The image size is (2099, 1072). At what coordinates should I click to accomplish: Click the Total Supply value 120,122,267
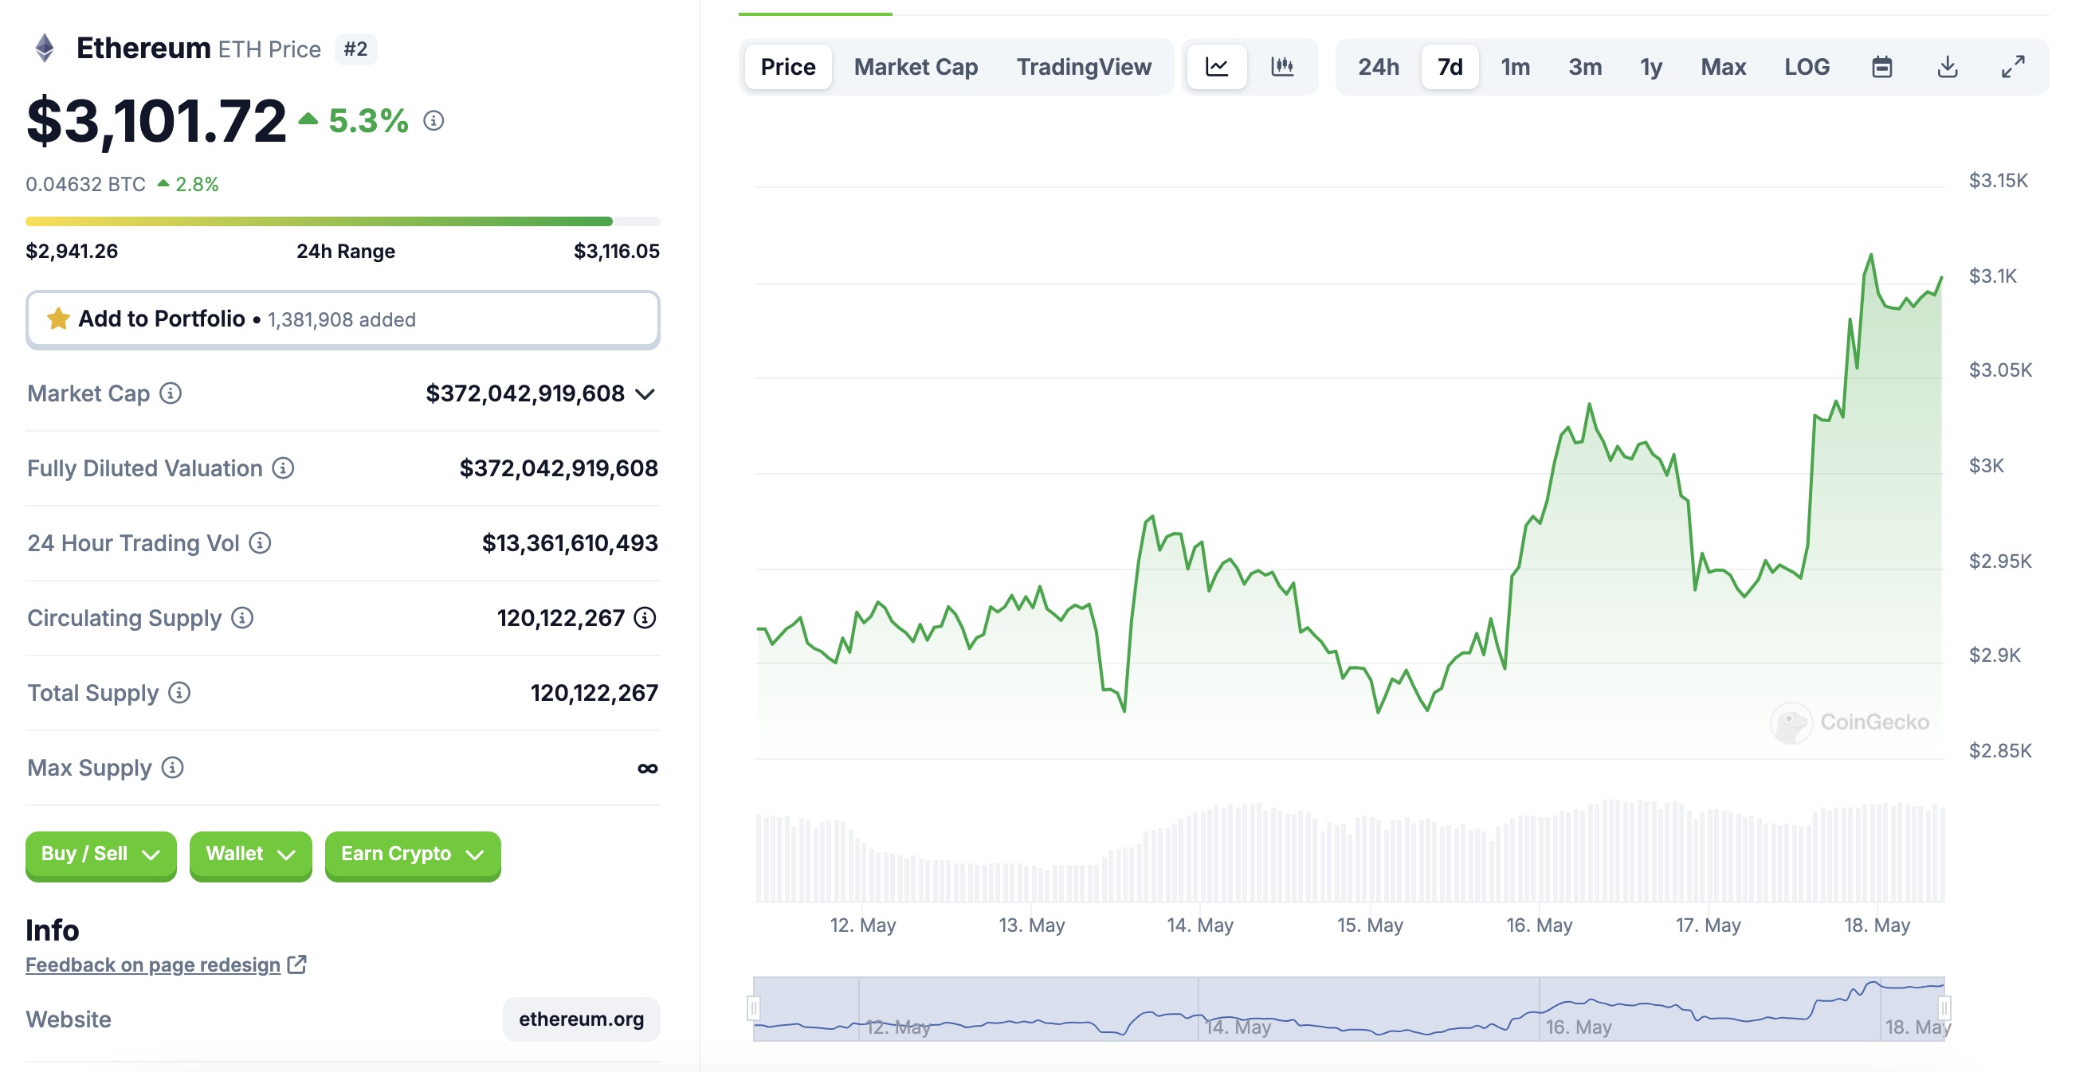(594, 693)
